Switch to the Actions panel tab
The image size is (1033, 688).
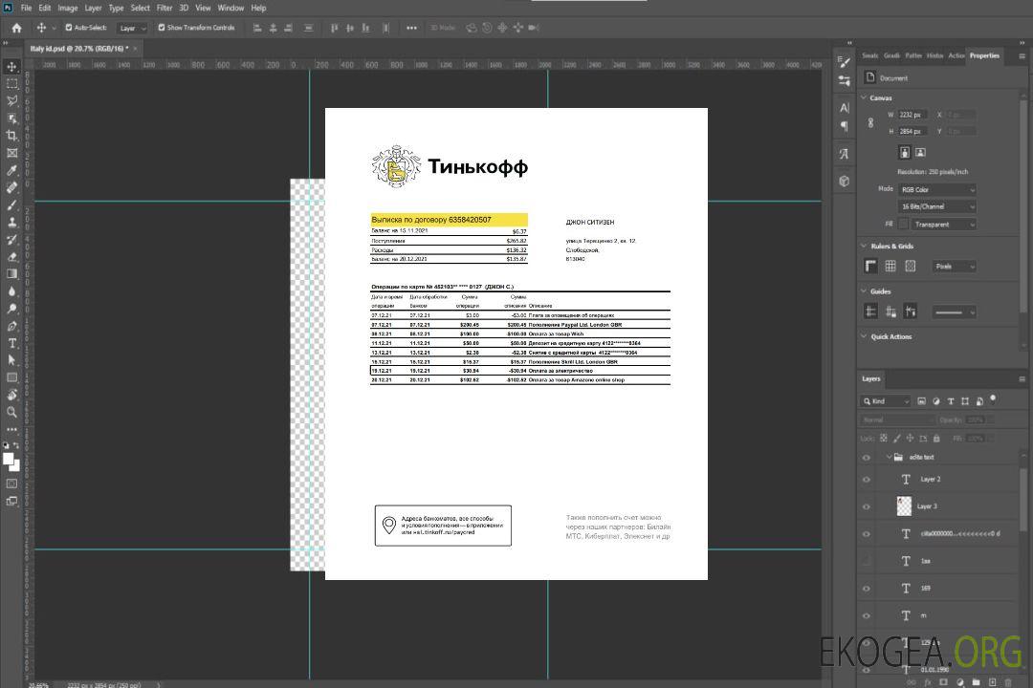tap(956, 55)
